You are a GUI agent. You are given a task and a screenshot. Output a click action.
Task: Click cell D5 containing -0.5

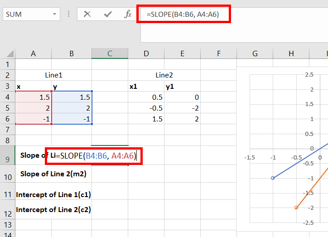click(x=146, y=108)
